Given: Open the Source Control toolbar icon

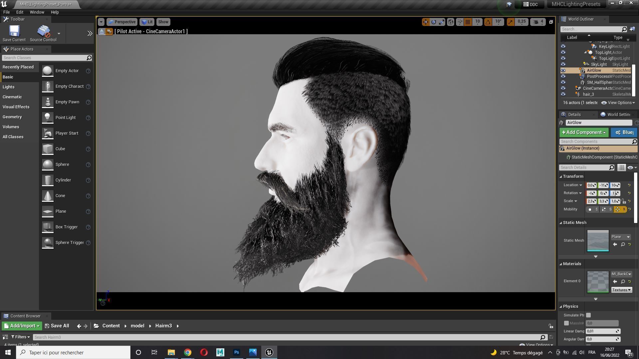Looking at the screenshot, I should click(43, 33).
